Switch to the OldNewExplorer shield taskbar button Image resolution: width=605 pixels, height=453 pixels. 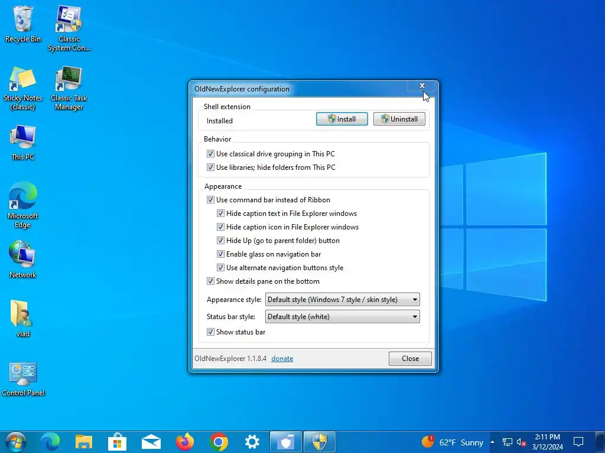320,442
